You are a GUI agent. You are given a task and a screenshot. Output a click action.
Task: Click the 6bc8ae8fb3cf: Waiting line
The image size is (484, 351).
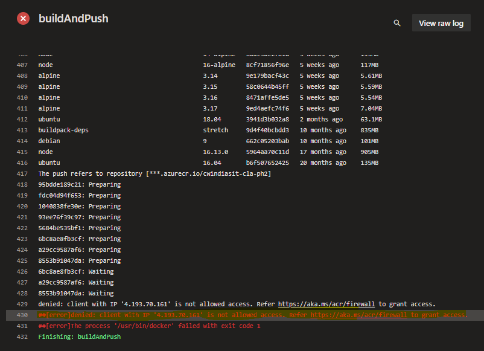76,272
